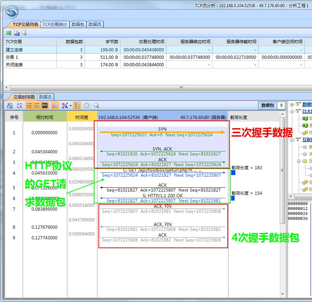Click the clock timing icon in sequence toolbar
The height and width of the screenshot is (302, 312).
click(x=86, y=105)
